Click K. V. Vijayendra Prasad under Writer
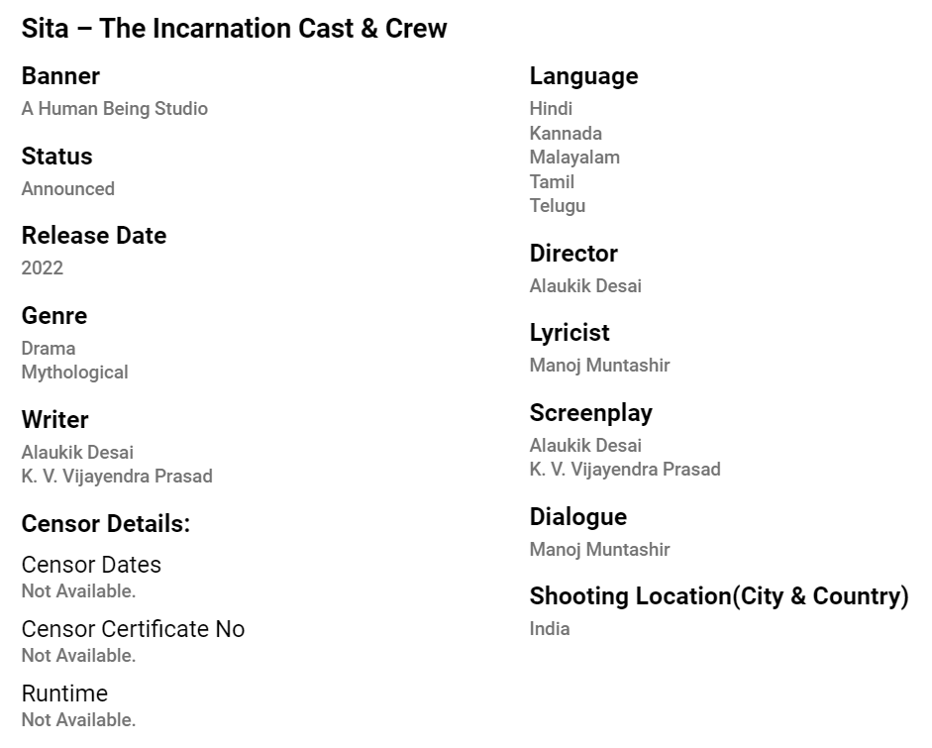This screenshot has height=748, width=932. (117, 476)
